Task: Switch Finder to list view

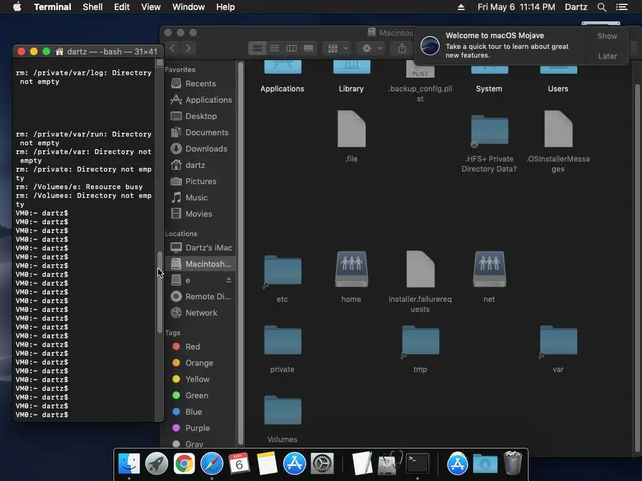Action: (x=275, y=48)
